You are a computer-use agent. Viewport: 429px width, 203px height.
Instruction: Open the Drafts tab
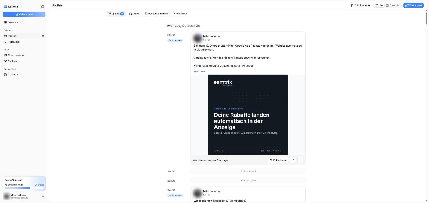coord(134,14)
